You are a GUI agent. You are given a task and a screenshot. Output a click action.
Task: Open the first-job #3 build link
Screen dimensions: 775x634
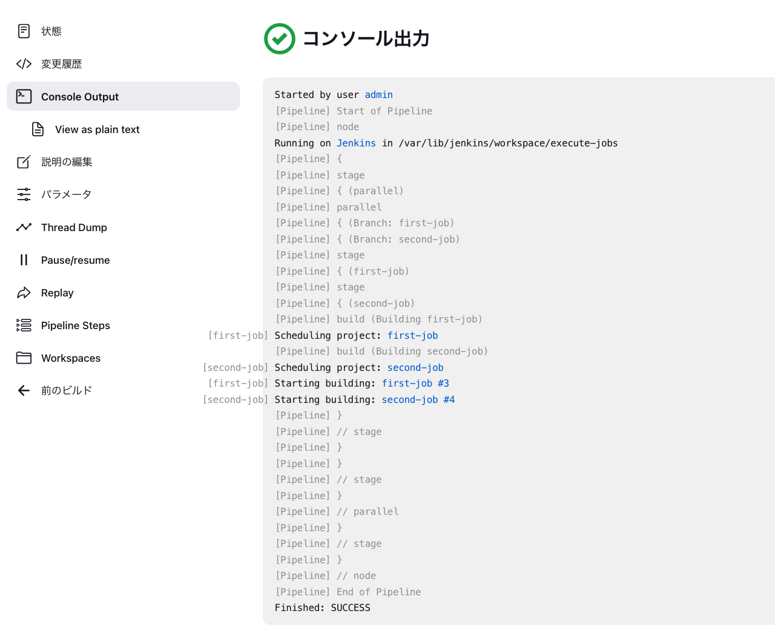coord(415,383)
